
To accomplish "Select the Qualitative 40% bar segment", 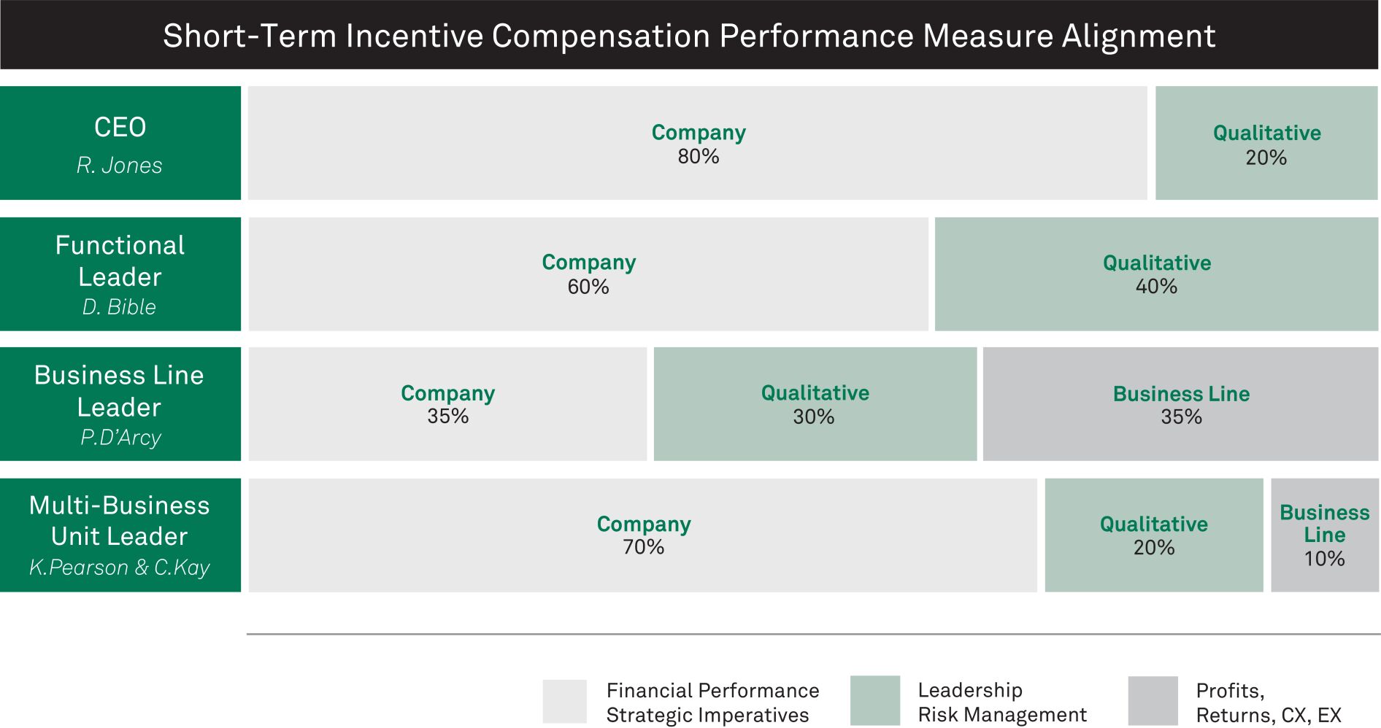I will point(1156,274).
